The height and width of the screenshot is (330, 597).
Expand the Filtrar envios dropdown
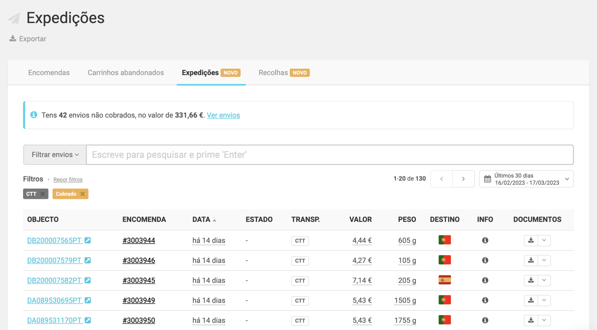(x=55, y=155)
